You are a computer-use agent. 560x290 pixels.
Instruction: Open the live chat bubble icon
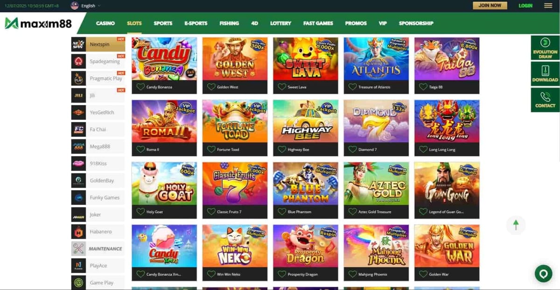coord(543,274)
